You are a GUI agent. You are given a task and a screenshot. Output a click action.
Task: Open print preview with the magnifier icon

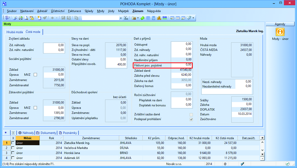point(26,18)
